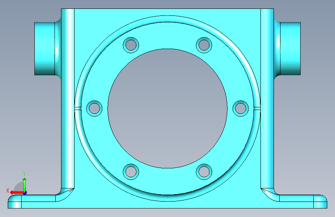
Task: Click the blue Z axis ball at the triad origin
Action: [x=25, y=193]
